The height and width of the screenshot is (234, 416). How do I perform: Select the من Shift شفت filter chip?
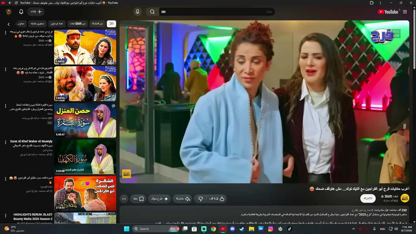(78, 24)
